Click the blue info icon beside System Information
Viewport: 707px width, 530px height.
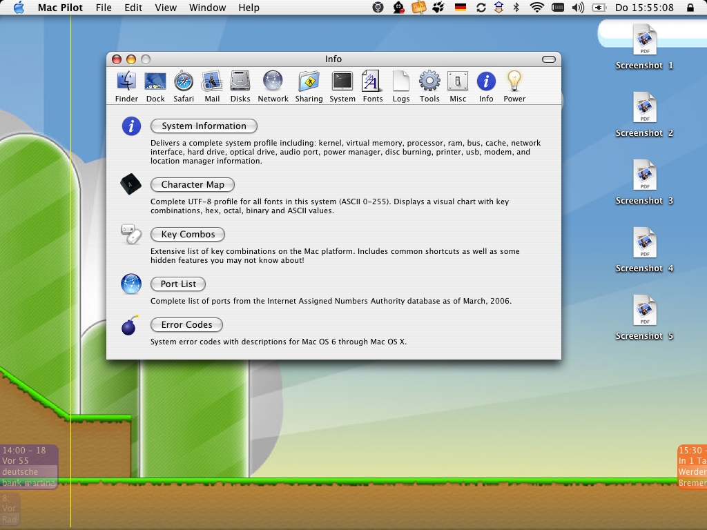coord(131,126)
